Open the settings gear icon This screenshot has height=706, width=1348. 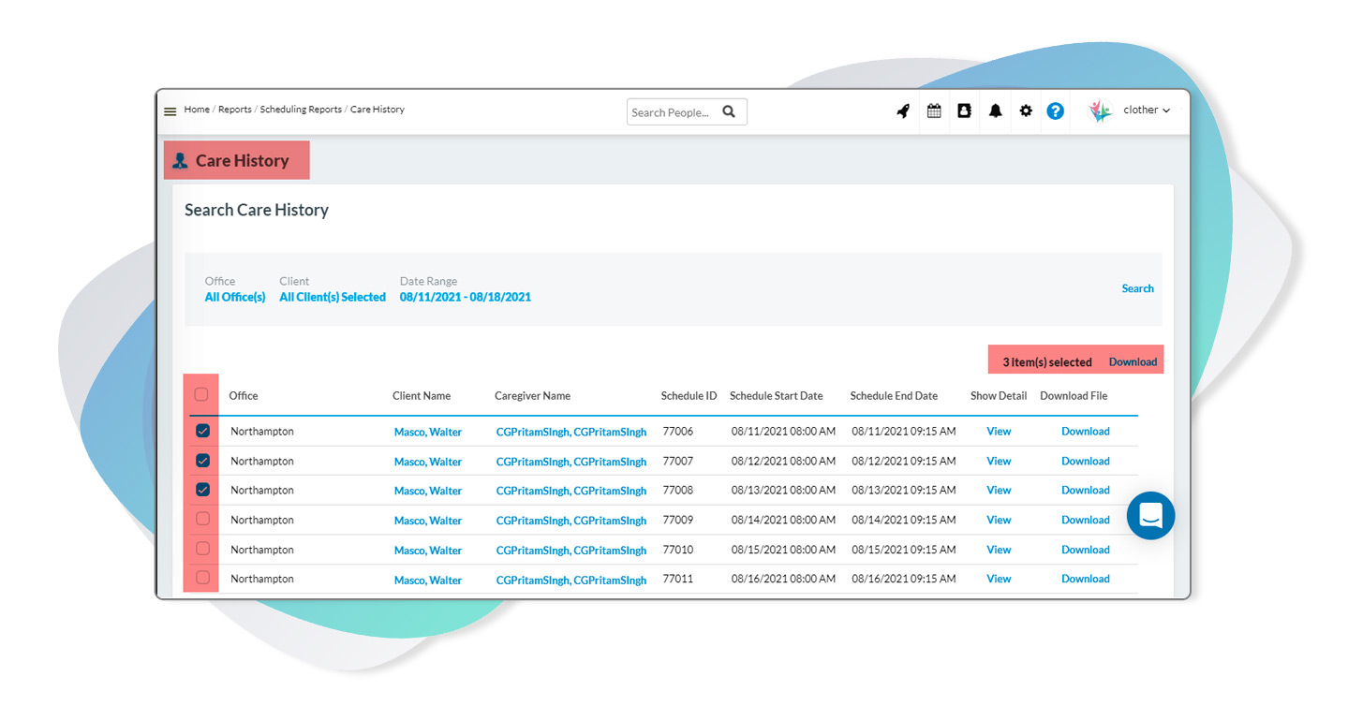tap(1026, 111)
